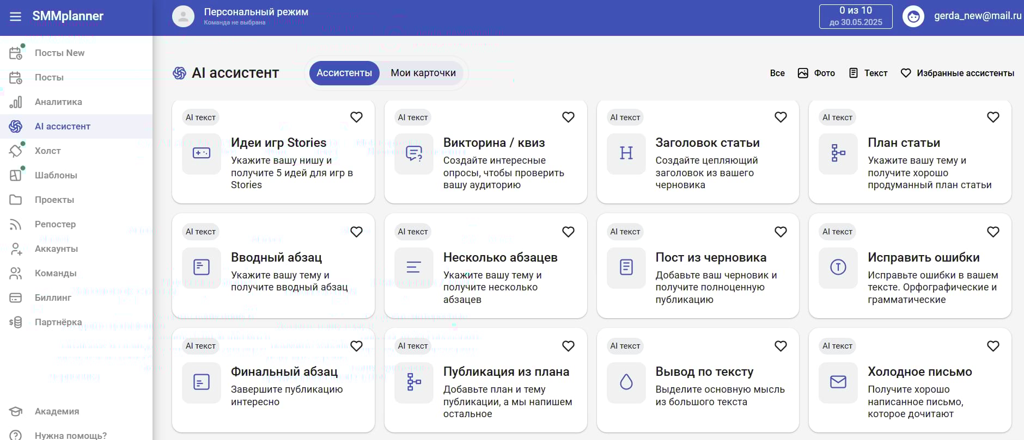Click the H icon on Заголовок статьи card
The height and width of the screenshot is (440, 1024).
626,154
